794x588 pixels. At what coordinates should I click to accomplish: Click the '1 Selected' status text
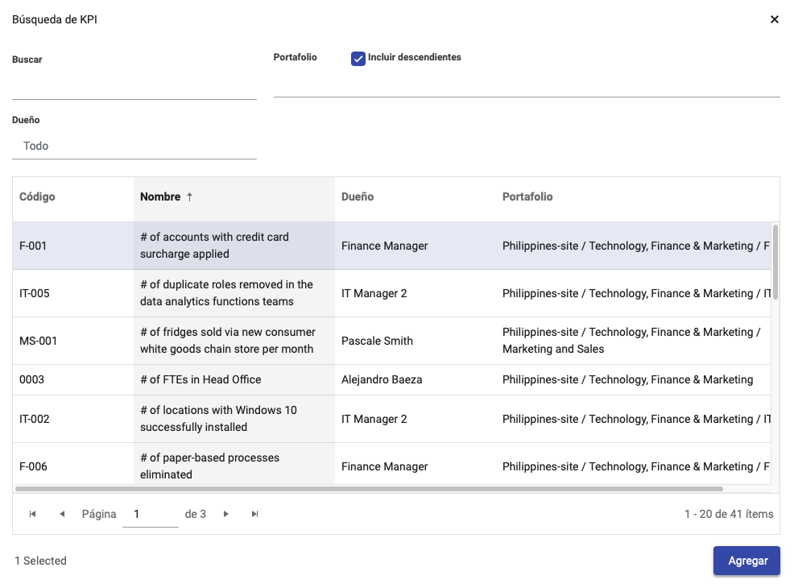(x=40, y=561)
